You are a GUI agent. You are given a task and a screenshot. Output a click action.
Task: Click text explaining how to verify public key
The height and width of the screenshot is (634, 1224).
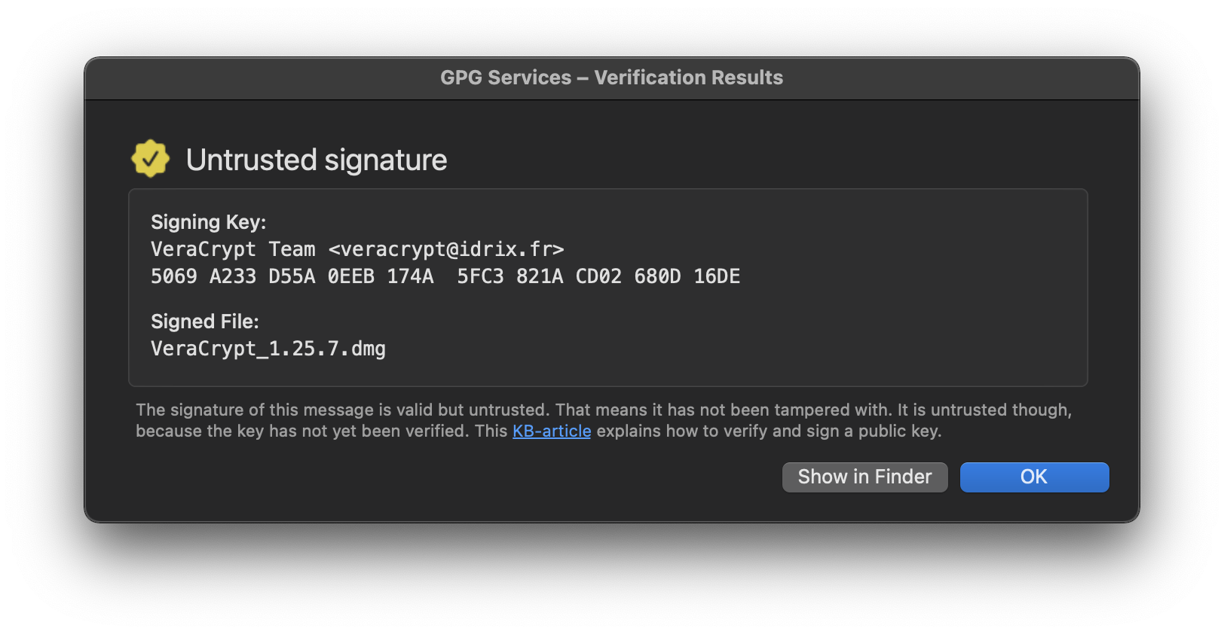769,431
